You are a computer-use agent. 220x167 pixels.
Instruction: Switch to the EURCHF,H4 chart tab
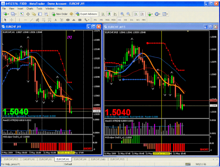80,159
